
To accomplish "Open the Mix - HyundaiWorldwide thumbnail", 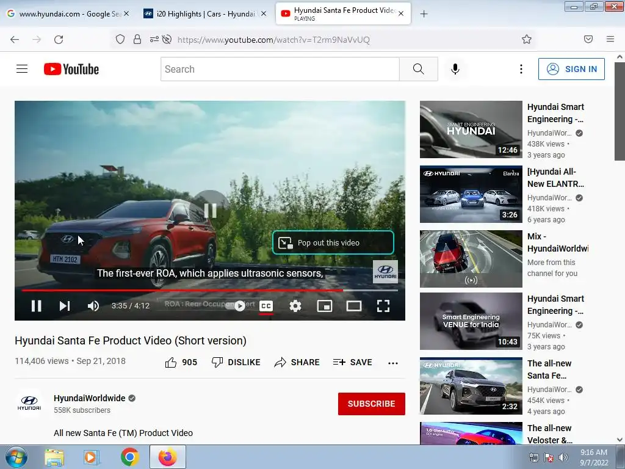I will pos(471,259).
